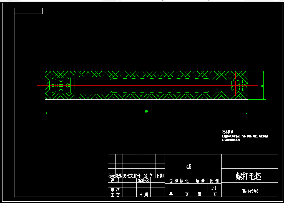Select the empty box at frame top-left
Screen dimensions: 284x203
pos(28,11)
